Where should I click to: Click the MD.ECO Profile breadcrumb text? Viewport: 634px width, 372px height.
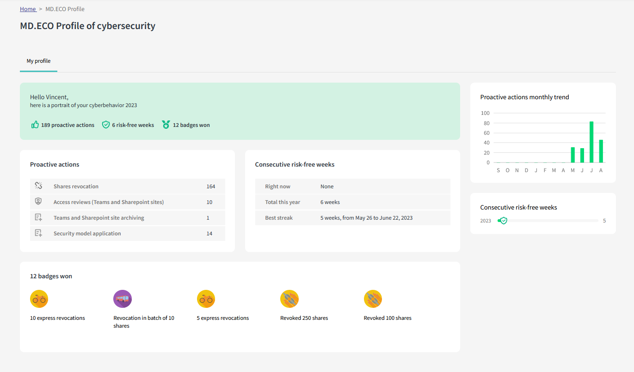coord(65,9)
